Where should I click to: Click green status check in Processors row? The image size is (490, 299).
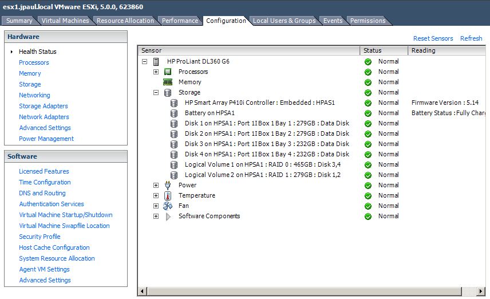[368, 72]
